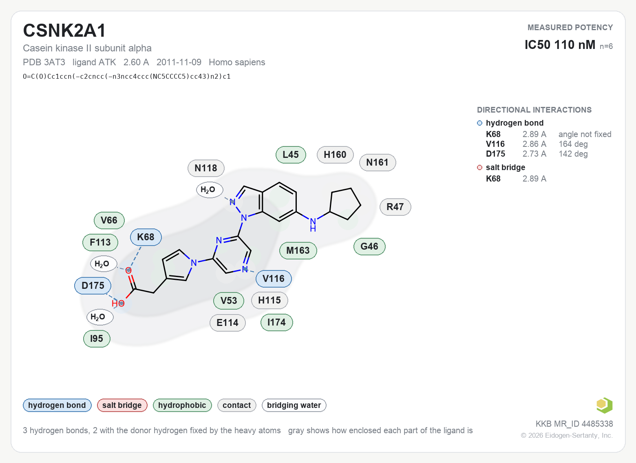Image resolution: width=636 pixels, height=463 pixels.
Task: Click residue label I95
Action: [97, 339]
